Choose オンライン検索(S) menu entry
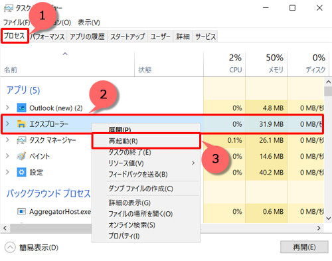The width and height of the screenshot is (332, 261). click(x=146, y=225)
